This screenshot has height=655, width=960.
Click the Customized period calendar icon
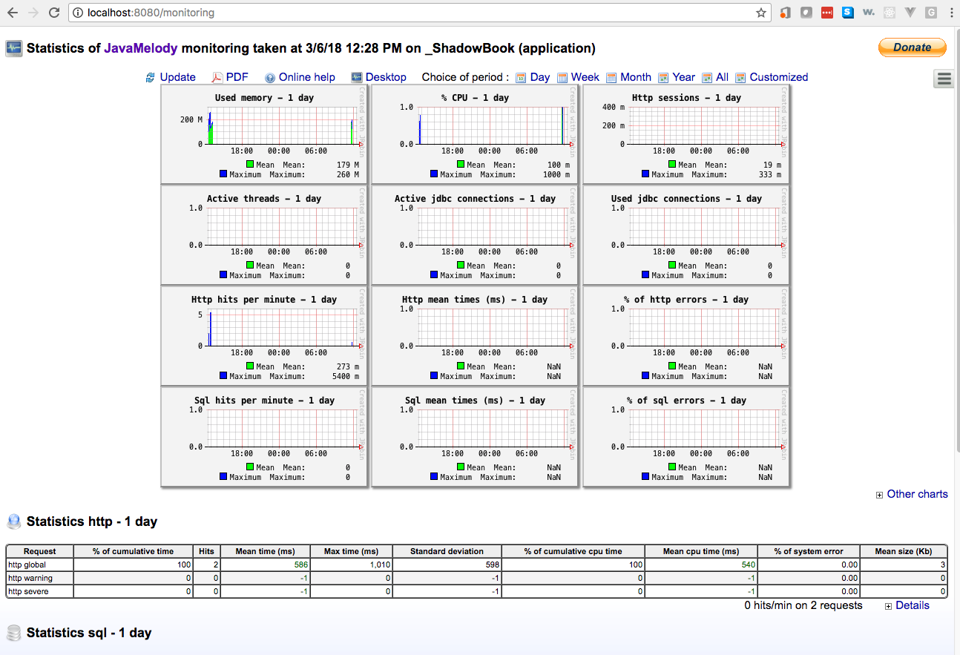(740, 77)
